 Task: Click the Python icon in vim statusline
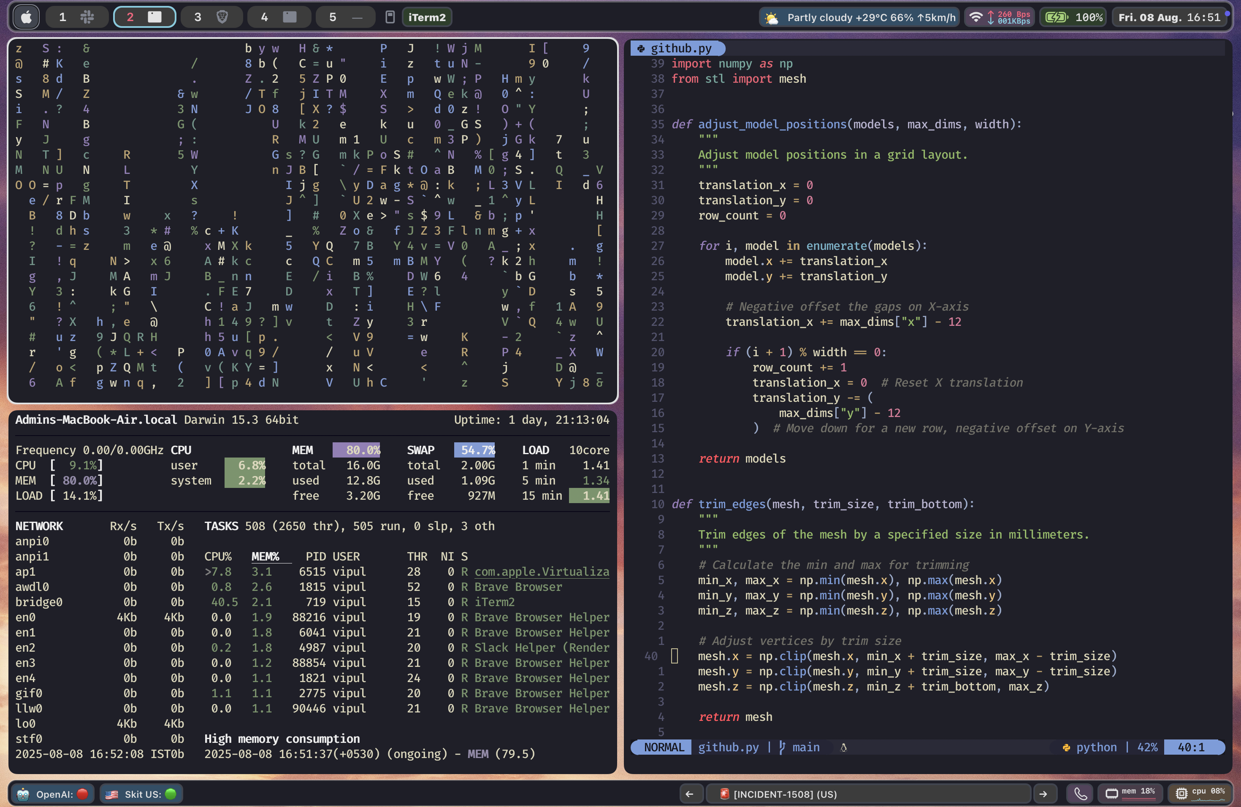[x=1066, y=747]
